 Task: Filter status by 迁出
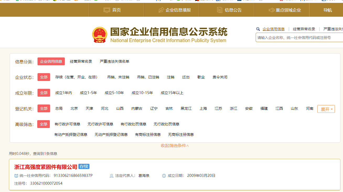[x=186, y=77]
